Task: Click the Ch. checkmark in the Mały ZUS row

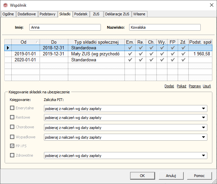Action: (x=151, y=54)
